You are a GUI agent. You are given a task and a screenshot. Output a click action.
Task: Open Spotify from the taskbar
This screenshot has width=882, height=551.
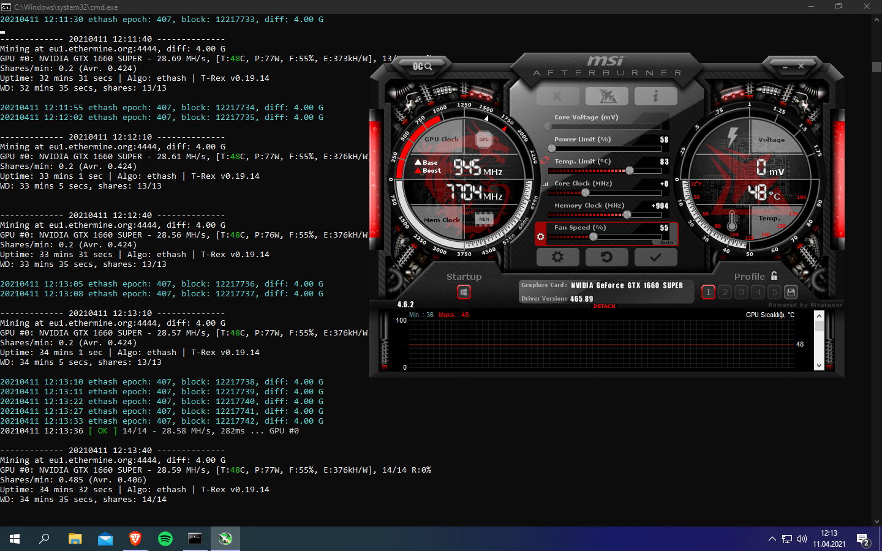(x=165, y=539)
